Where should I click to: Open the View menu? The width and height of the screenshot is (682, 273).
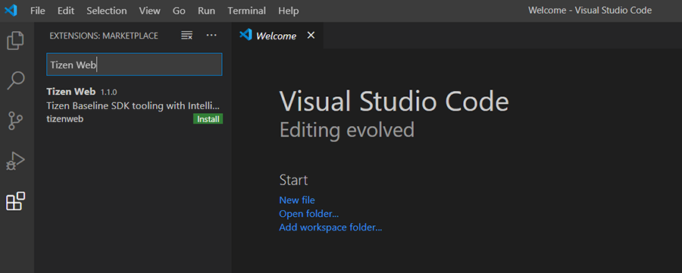(149, 11)
